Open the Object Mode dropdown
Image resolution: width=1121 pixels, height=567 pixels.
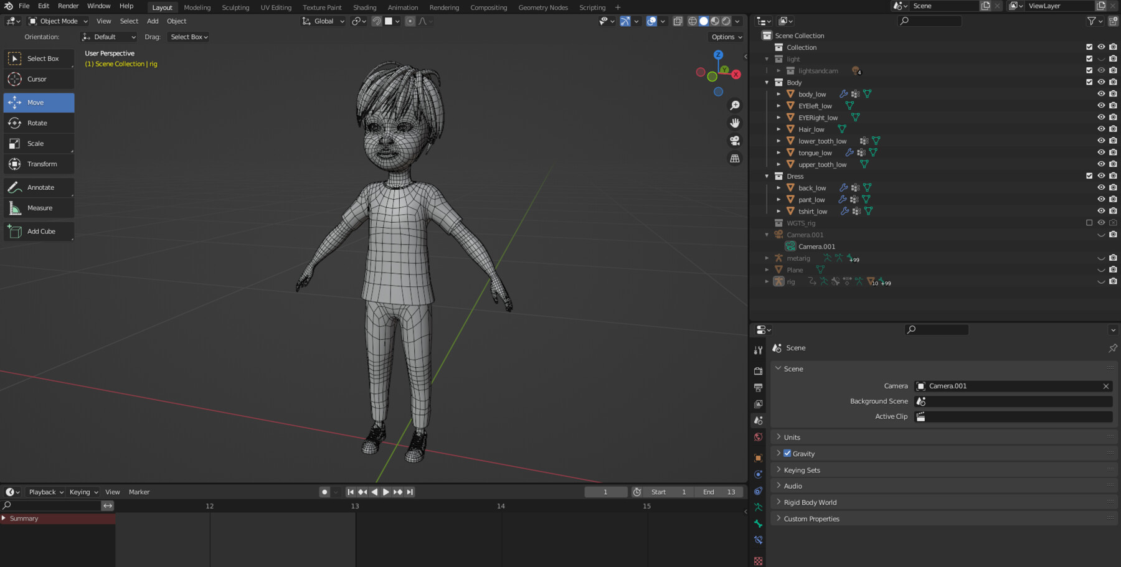click(57, 21)
